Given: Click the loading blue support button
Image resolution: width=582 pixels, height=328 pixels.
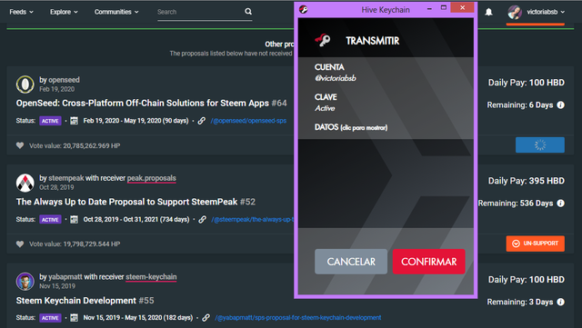Looking at the screenshot, I should 540,144.
